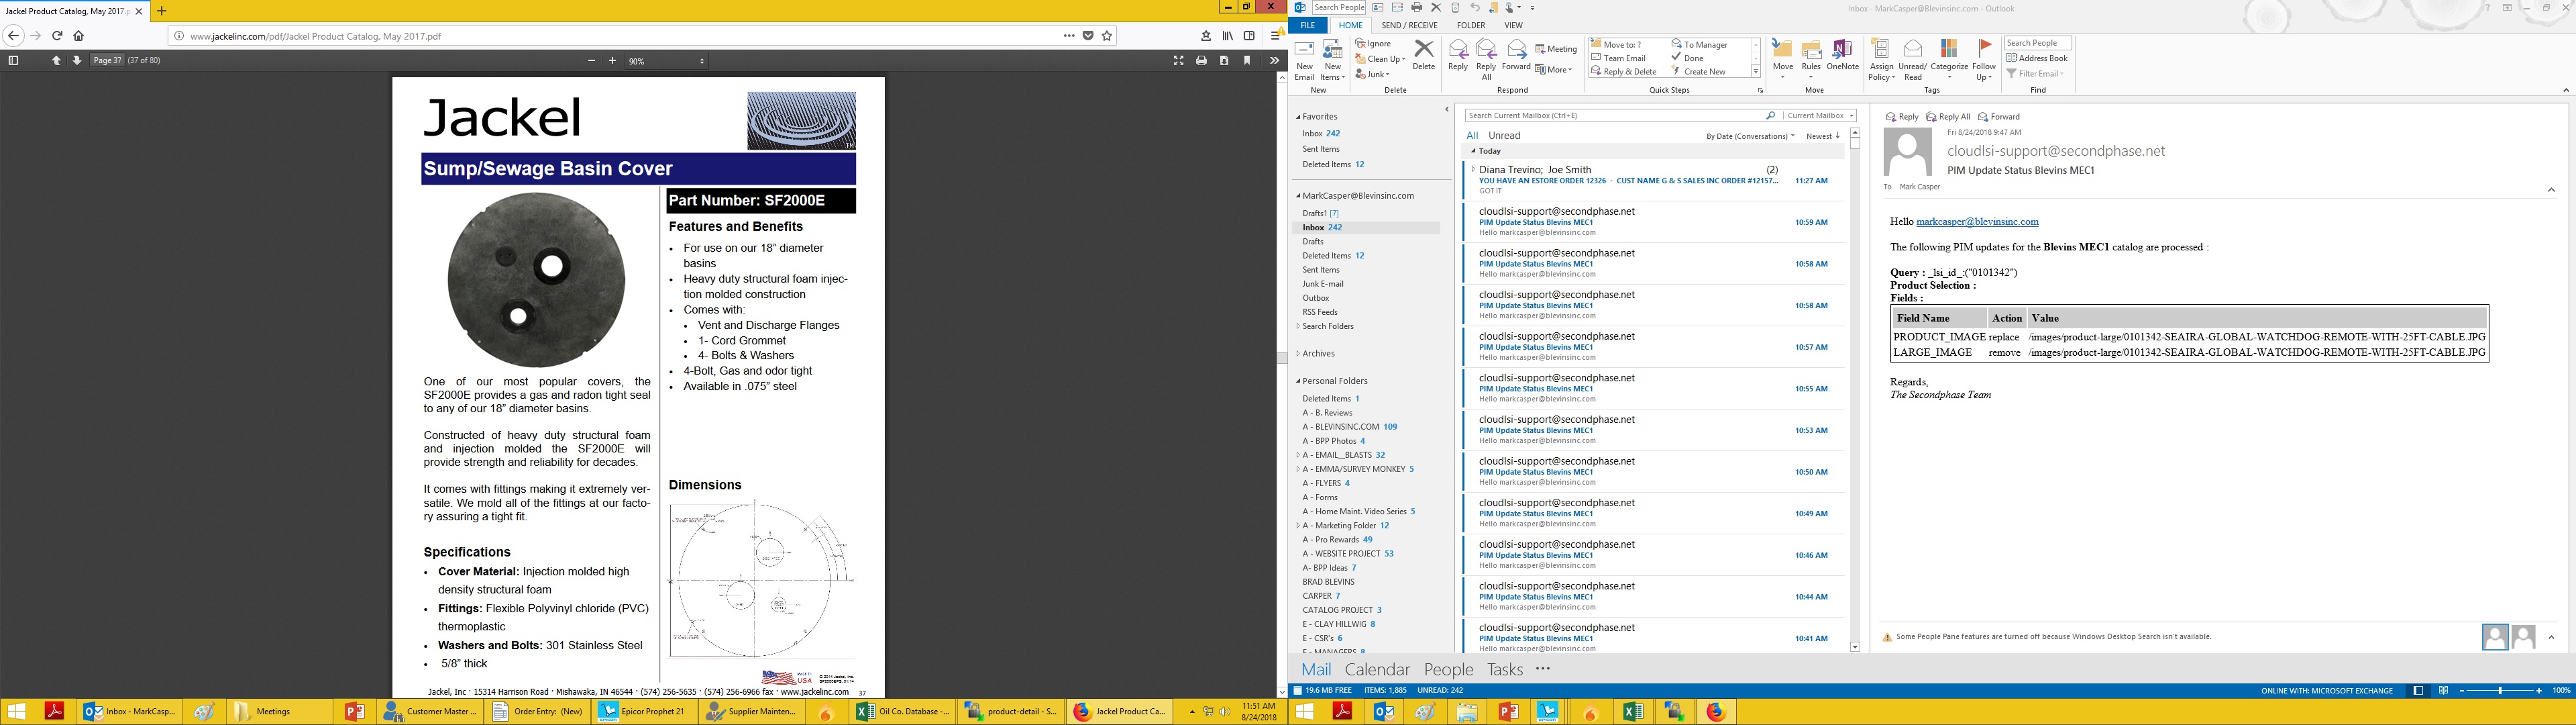Open Junk E-mail folder

tap(1323, 285)
